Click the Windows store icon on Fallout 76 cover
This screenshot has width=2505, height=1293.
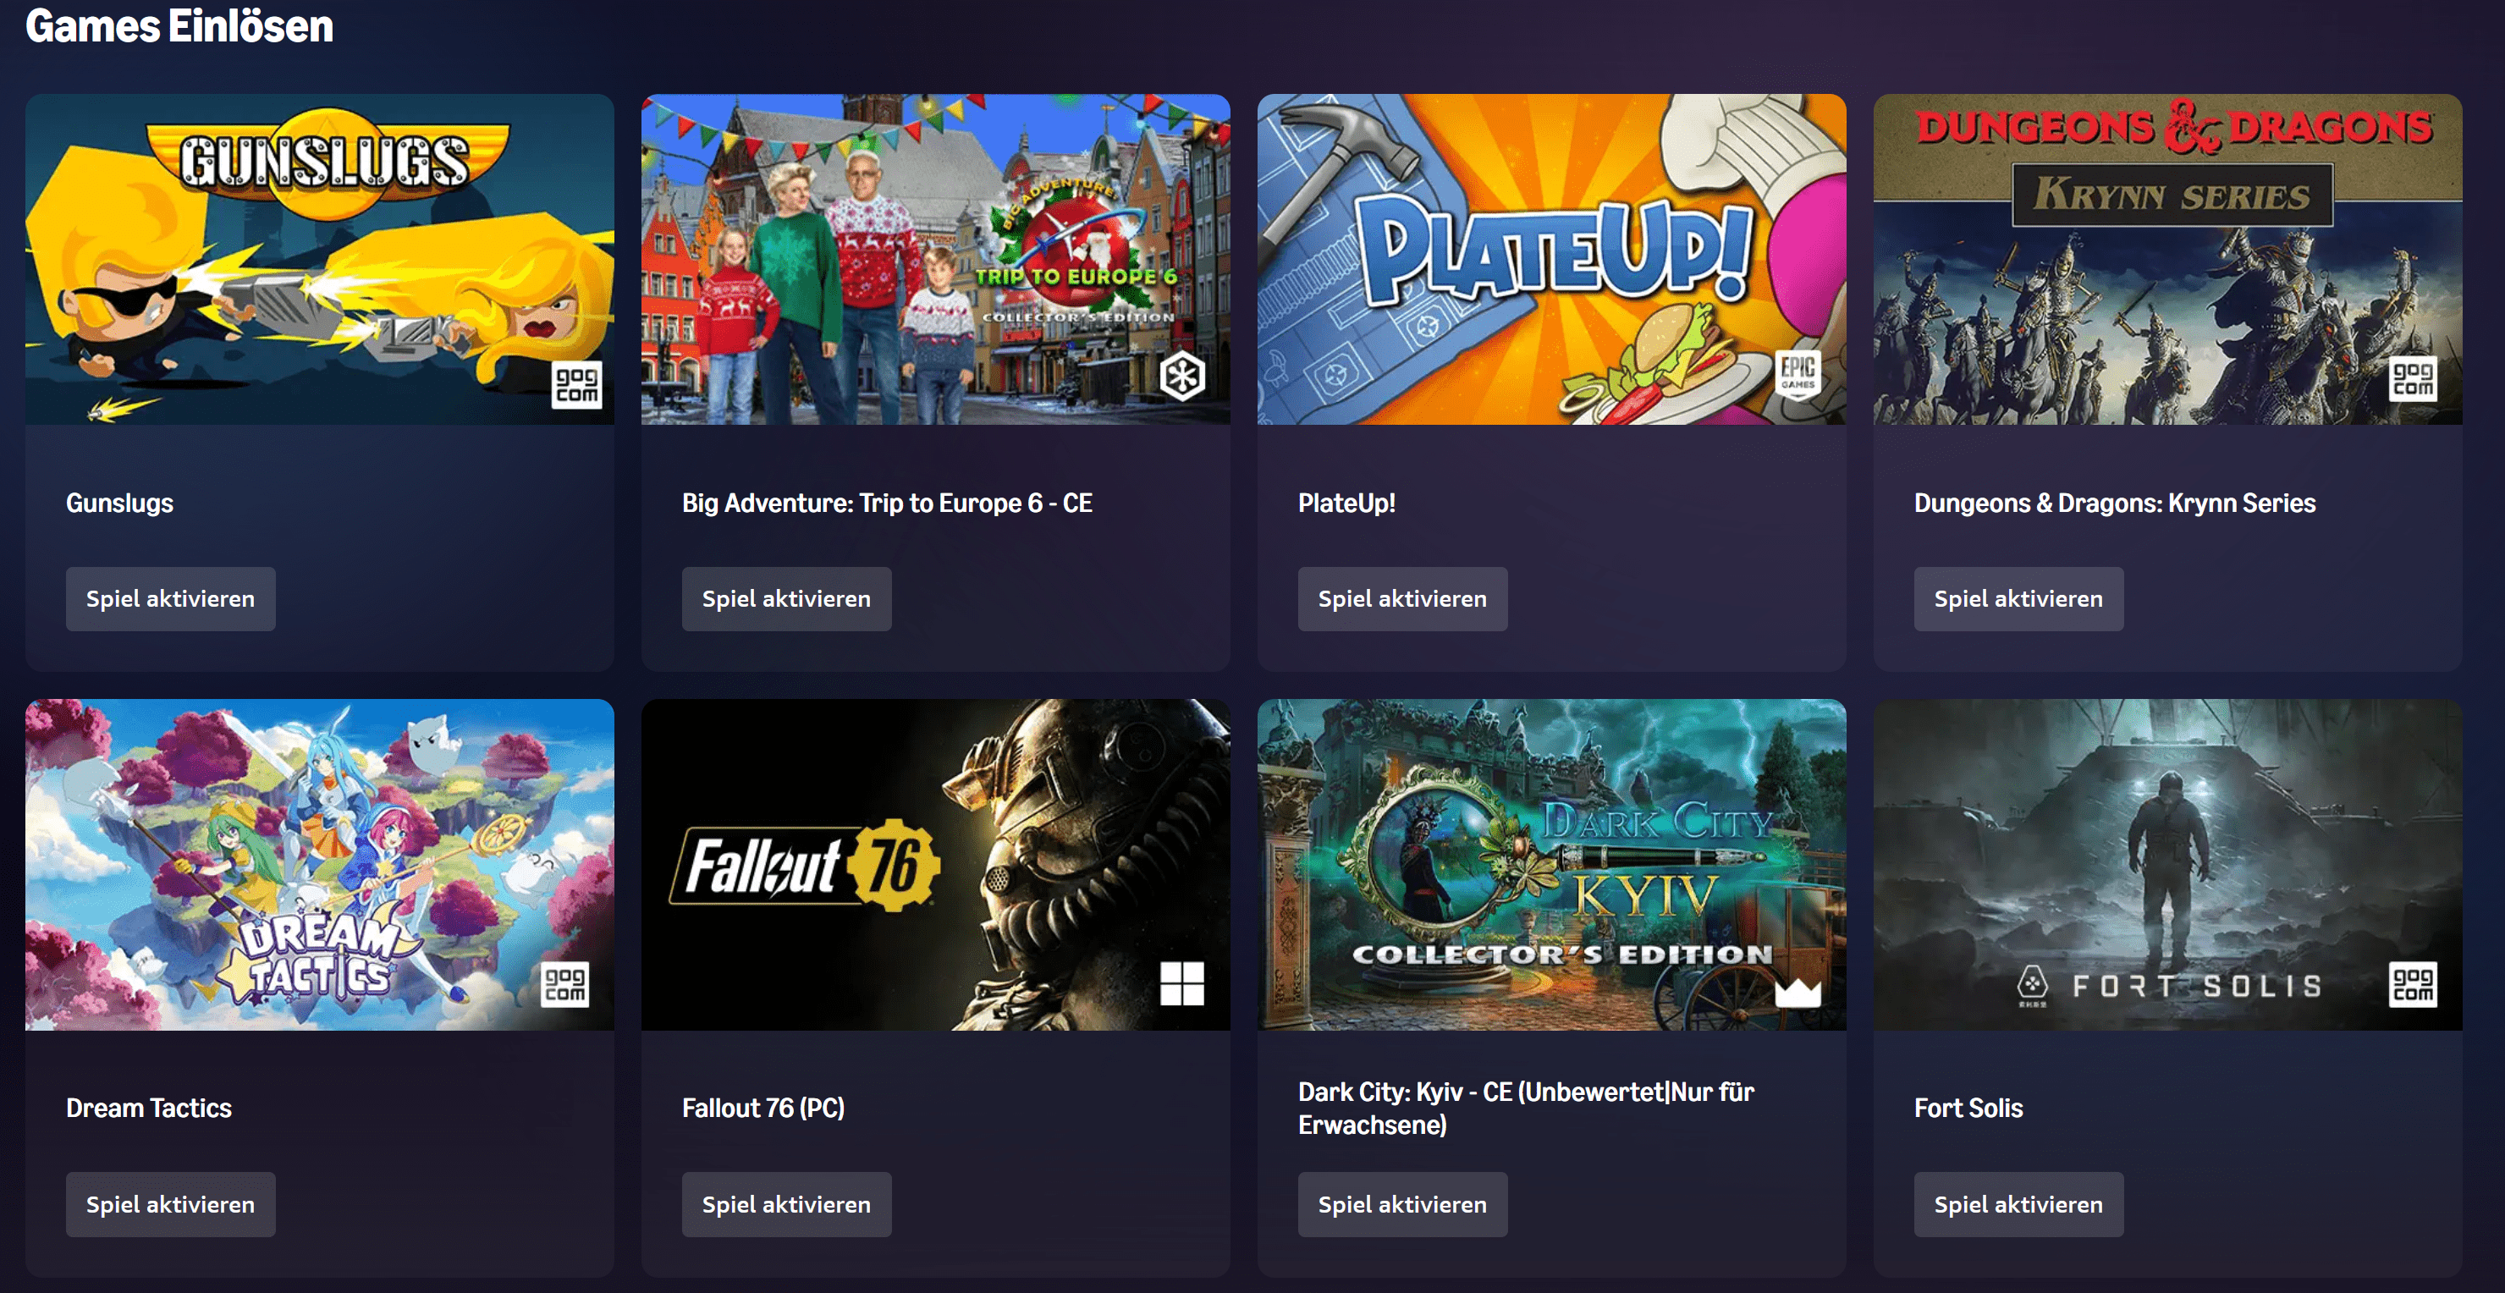pos(1181,983)
